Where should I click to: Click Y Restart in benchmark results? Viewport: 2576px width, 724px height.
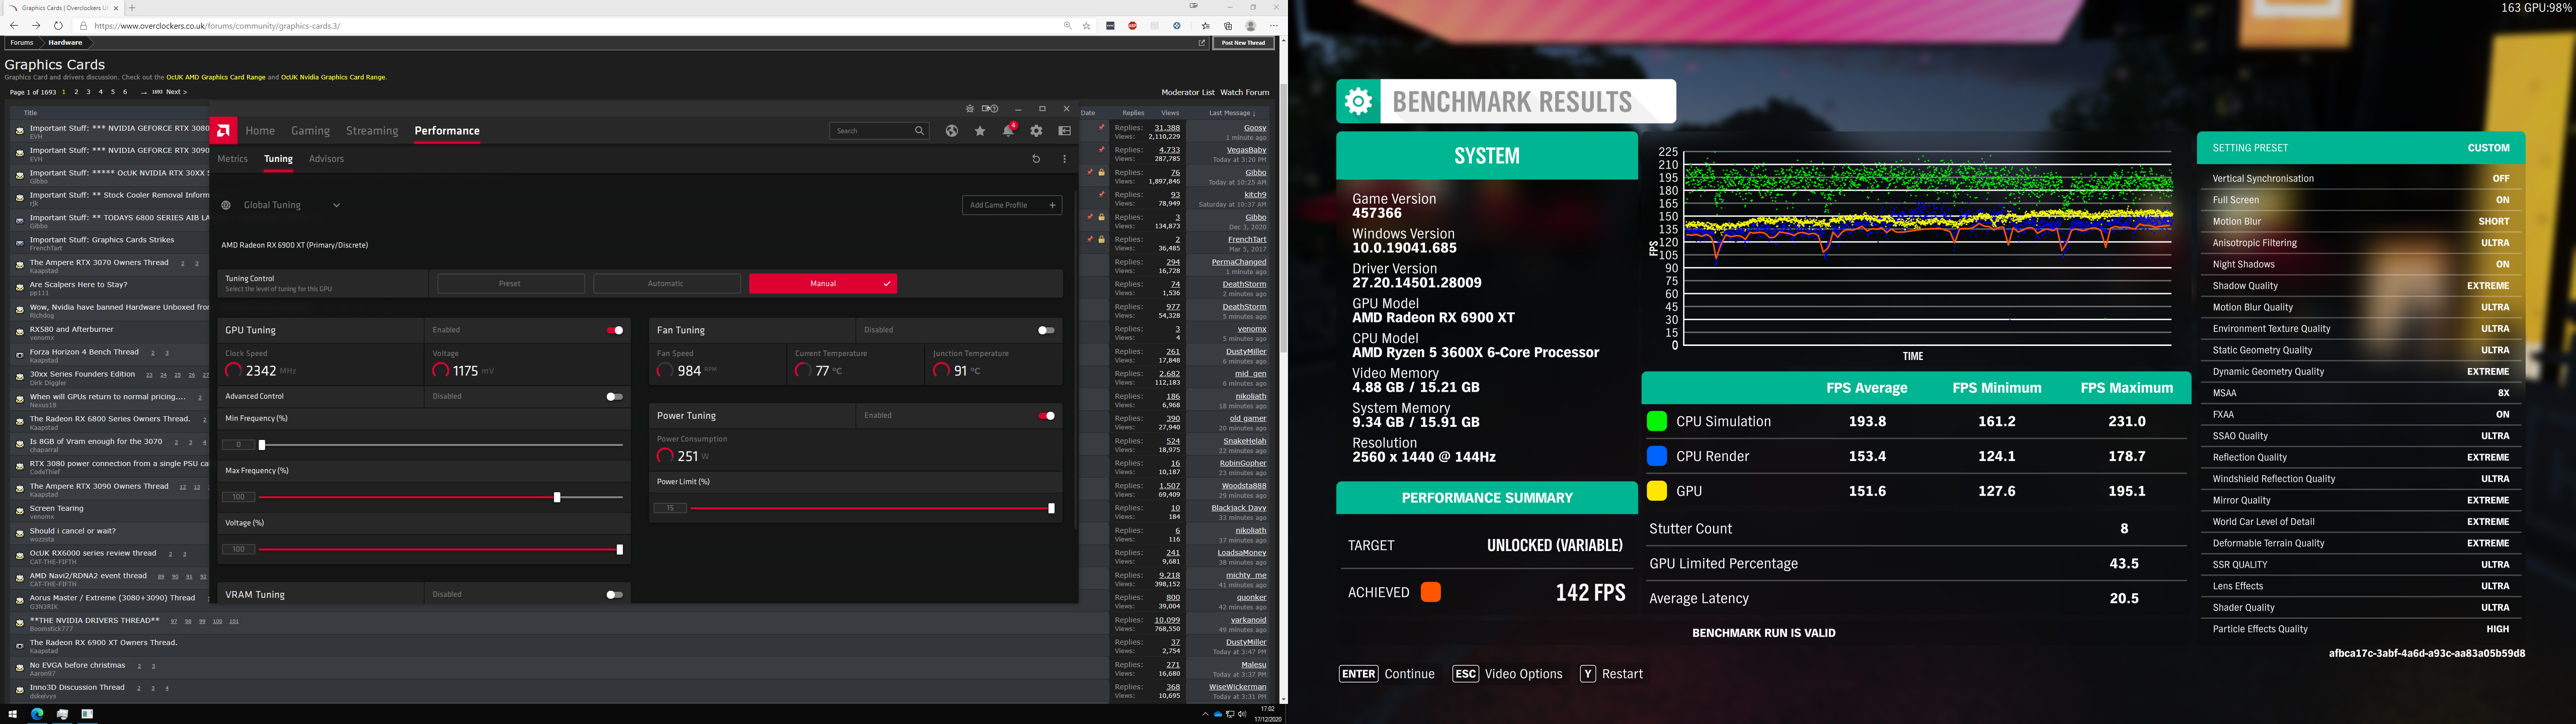pos(1611,674)
